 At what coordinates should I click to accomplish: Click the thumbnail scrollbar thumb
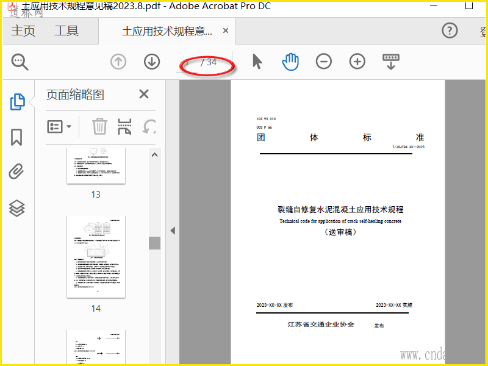coord(154,243)
